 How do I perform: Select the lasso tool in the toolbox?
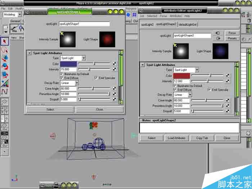4,50
